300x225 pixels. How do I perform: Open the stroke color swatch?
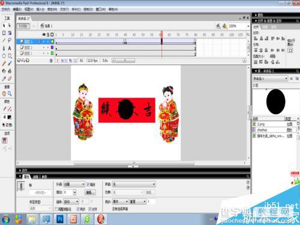[10, 109]
